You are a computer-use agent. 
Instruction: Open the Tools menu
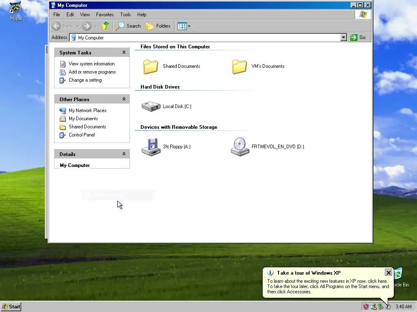pyautogui.click(x=125, y=15)
